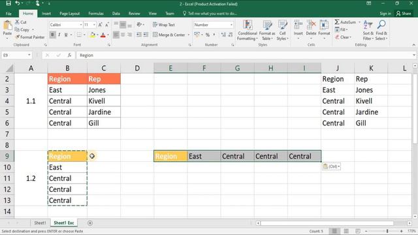Viewport: 418px width, 235px height.
Task: Expand the Fill Color dropdown arrow
Action: 97,35
